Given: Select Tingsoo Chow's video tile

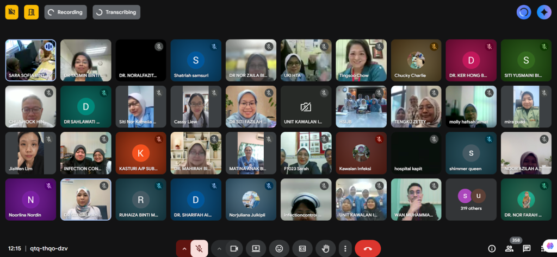Looking at the screenshot, I should pos(361,60).
